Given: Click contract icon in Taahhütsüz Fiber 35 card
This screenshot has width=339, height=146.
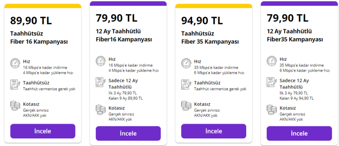Looking at the screenshot, I should pos(186,85).
